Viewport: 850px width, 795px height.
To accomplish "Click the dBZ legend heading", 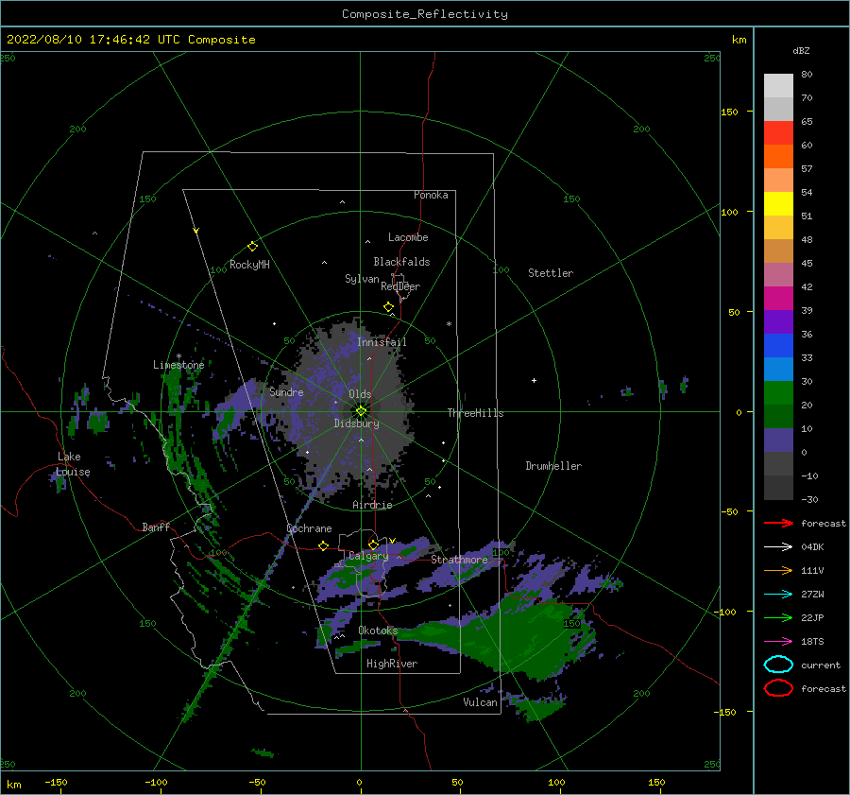I will click(801, 50).
